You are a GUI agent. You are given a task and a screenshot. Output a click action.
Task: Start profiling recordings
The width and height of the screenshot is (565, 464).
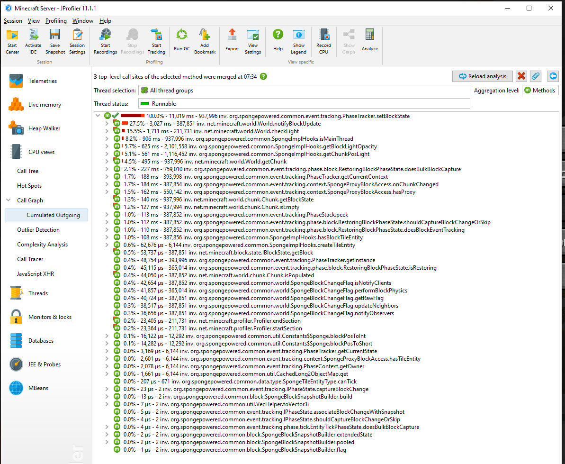[105, 41]
